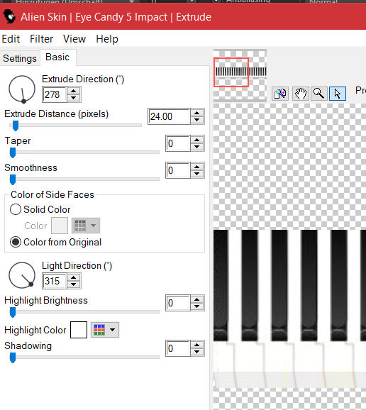Select the Hand pan tool
366x410 pixels.
pos(300,94)
